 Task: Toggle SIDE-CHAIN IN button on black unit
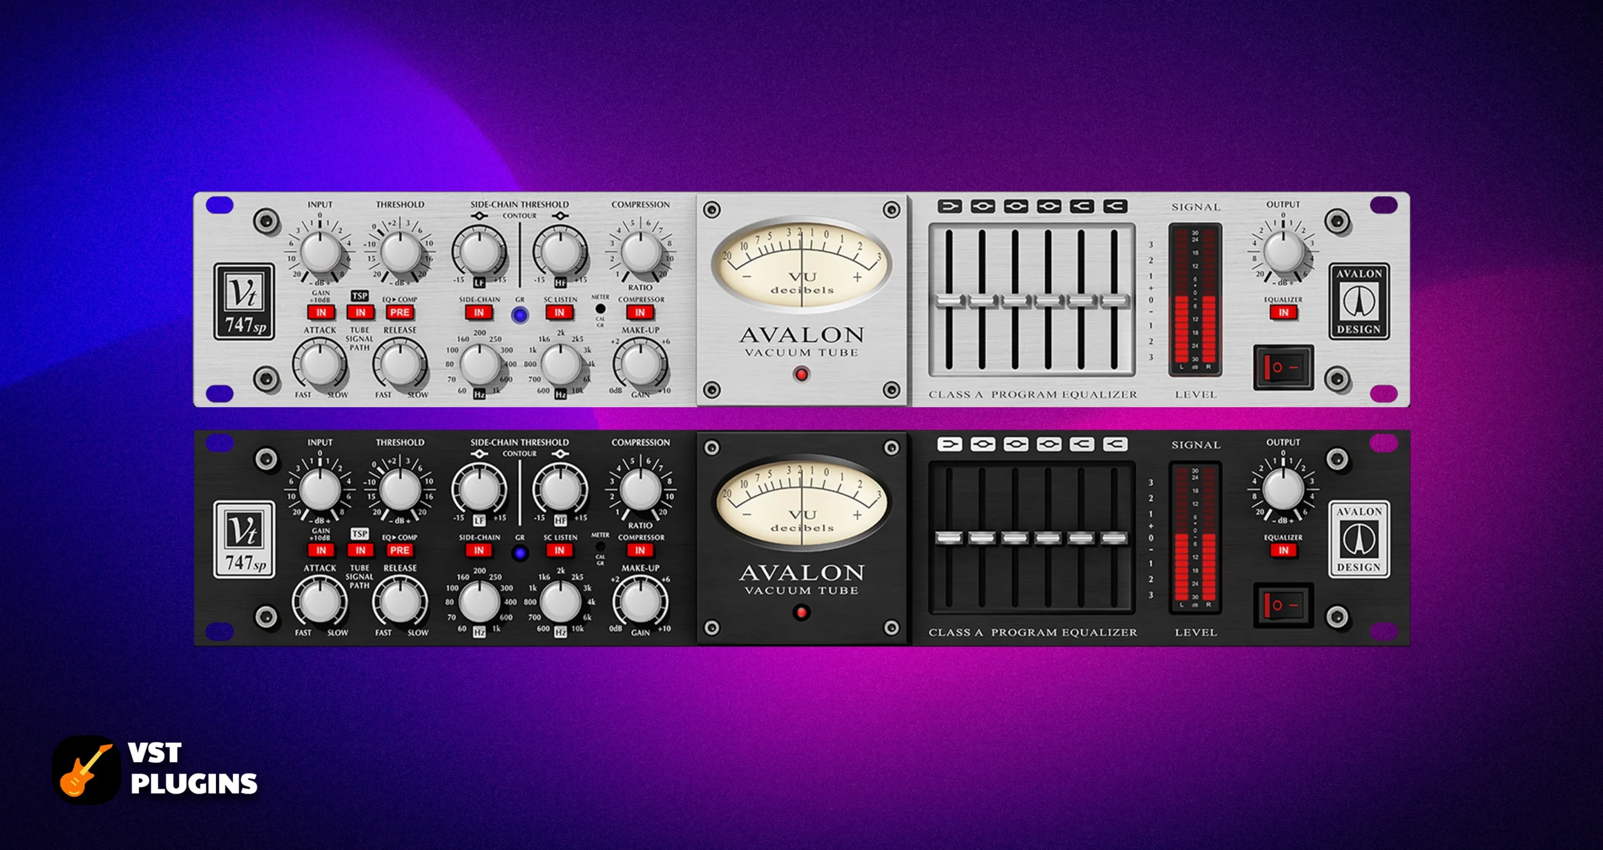(479, 550)
